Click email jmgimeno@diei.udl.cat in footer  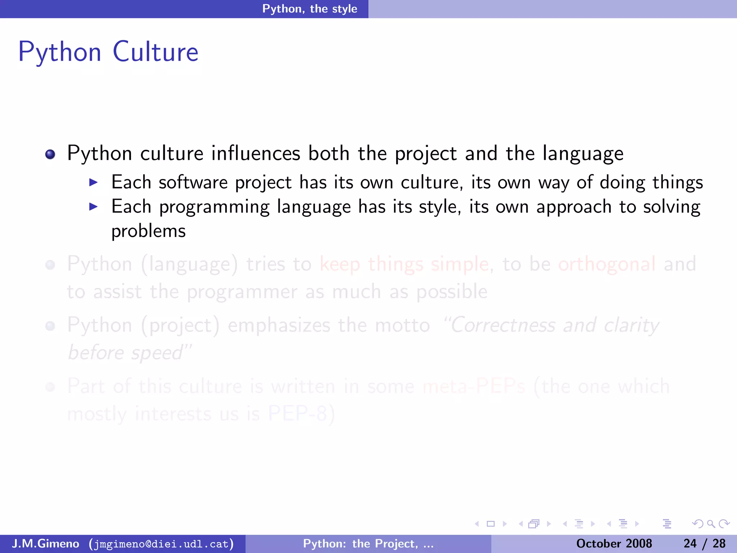click(x=162, y=544)
